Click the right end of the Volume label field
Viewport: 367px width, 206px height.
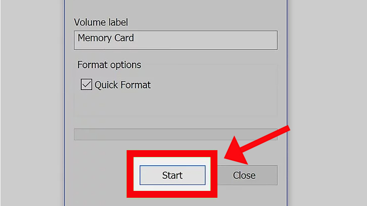click(x=271, y=39)
